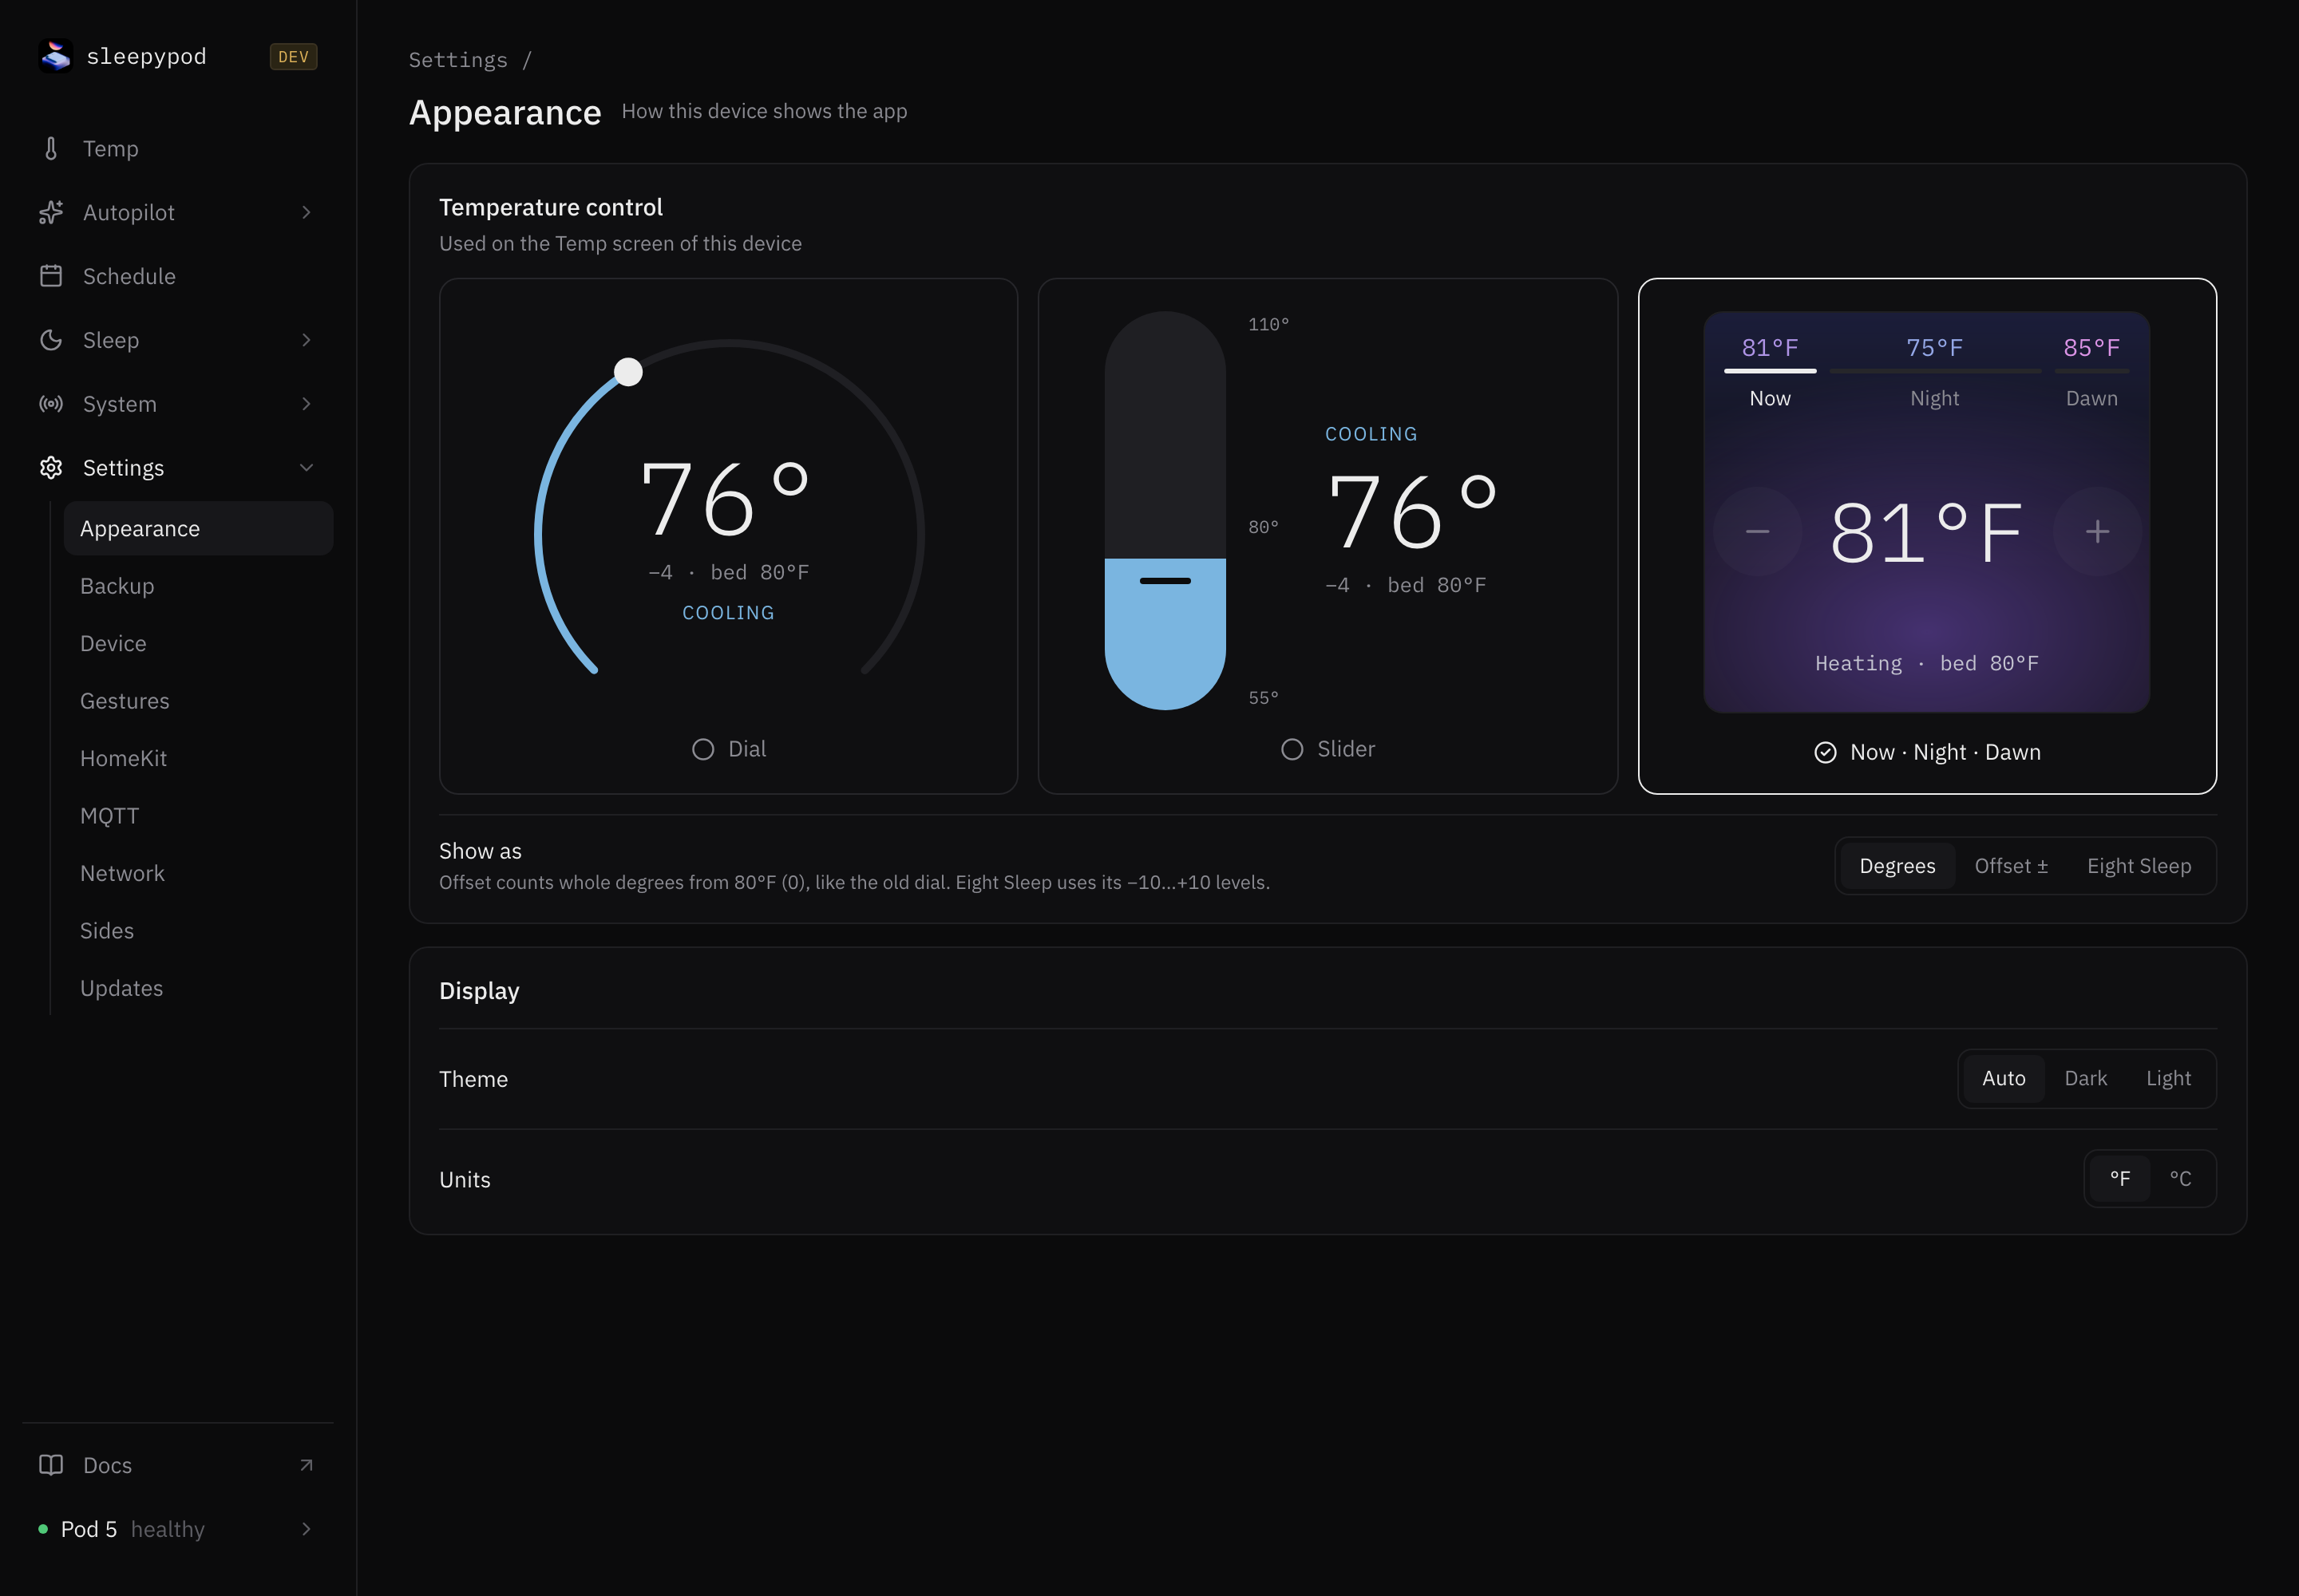Set Show as to Eight Sleep
The height and width of the screenshot is (1596, 2299).
pyautogui.click(x=2139, y=866)
